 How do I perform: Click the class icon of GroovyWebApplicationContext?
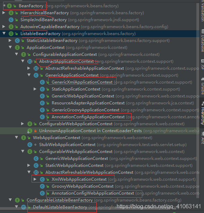point(42,186)
